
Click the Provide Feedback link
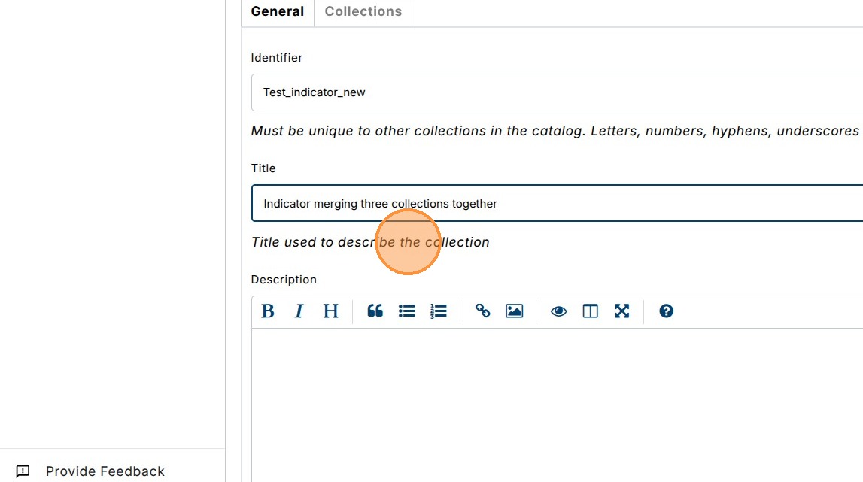(x=105, y=471)
